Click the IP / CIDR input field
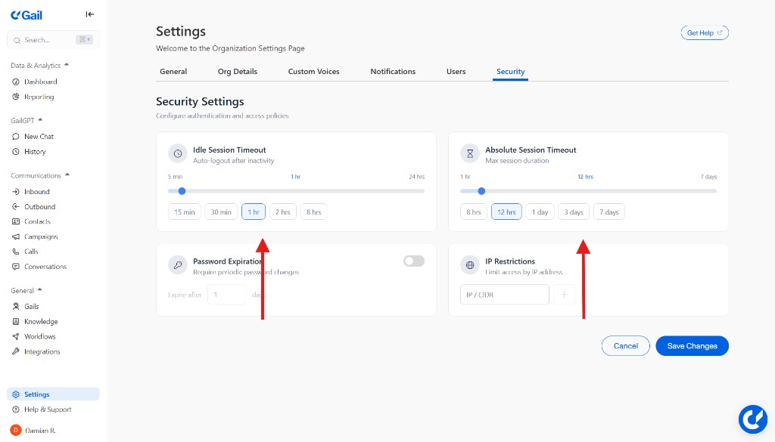The height and width of the screenshot is (442, 775). pyautogui.click(x=504, y=295)
